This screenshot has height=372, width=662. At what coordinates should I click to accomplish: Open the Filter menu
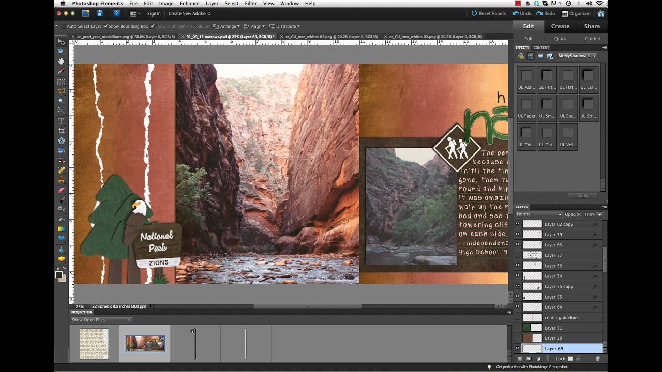(251, 4)
